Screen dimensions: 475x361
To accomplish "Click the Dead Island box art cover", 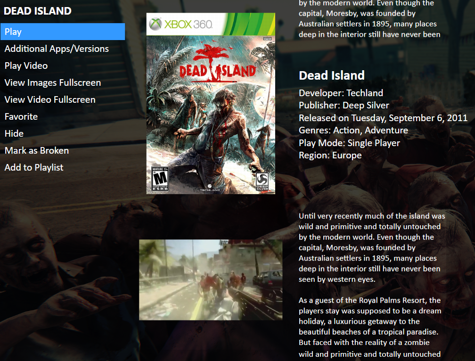I will tap(211, 104).
